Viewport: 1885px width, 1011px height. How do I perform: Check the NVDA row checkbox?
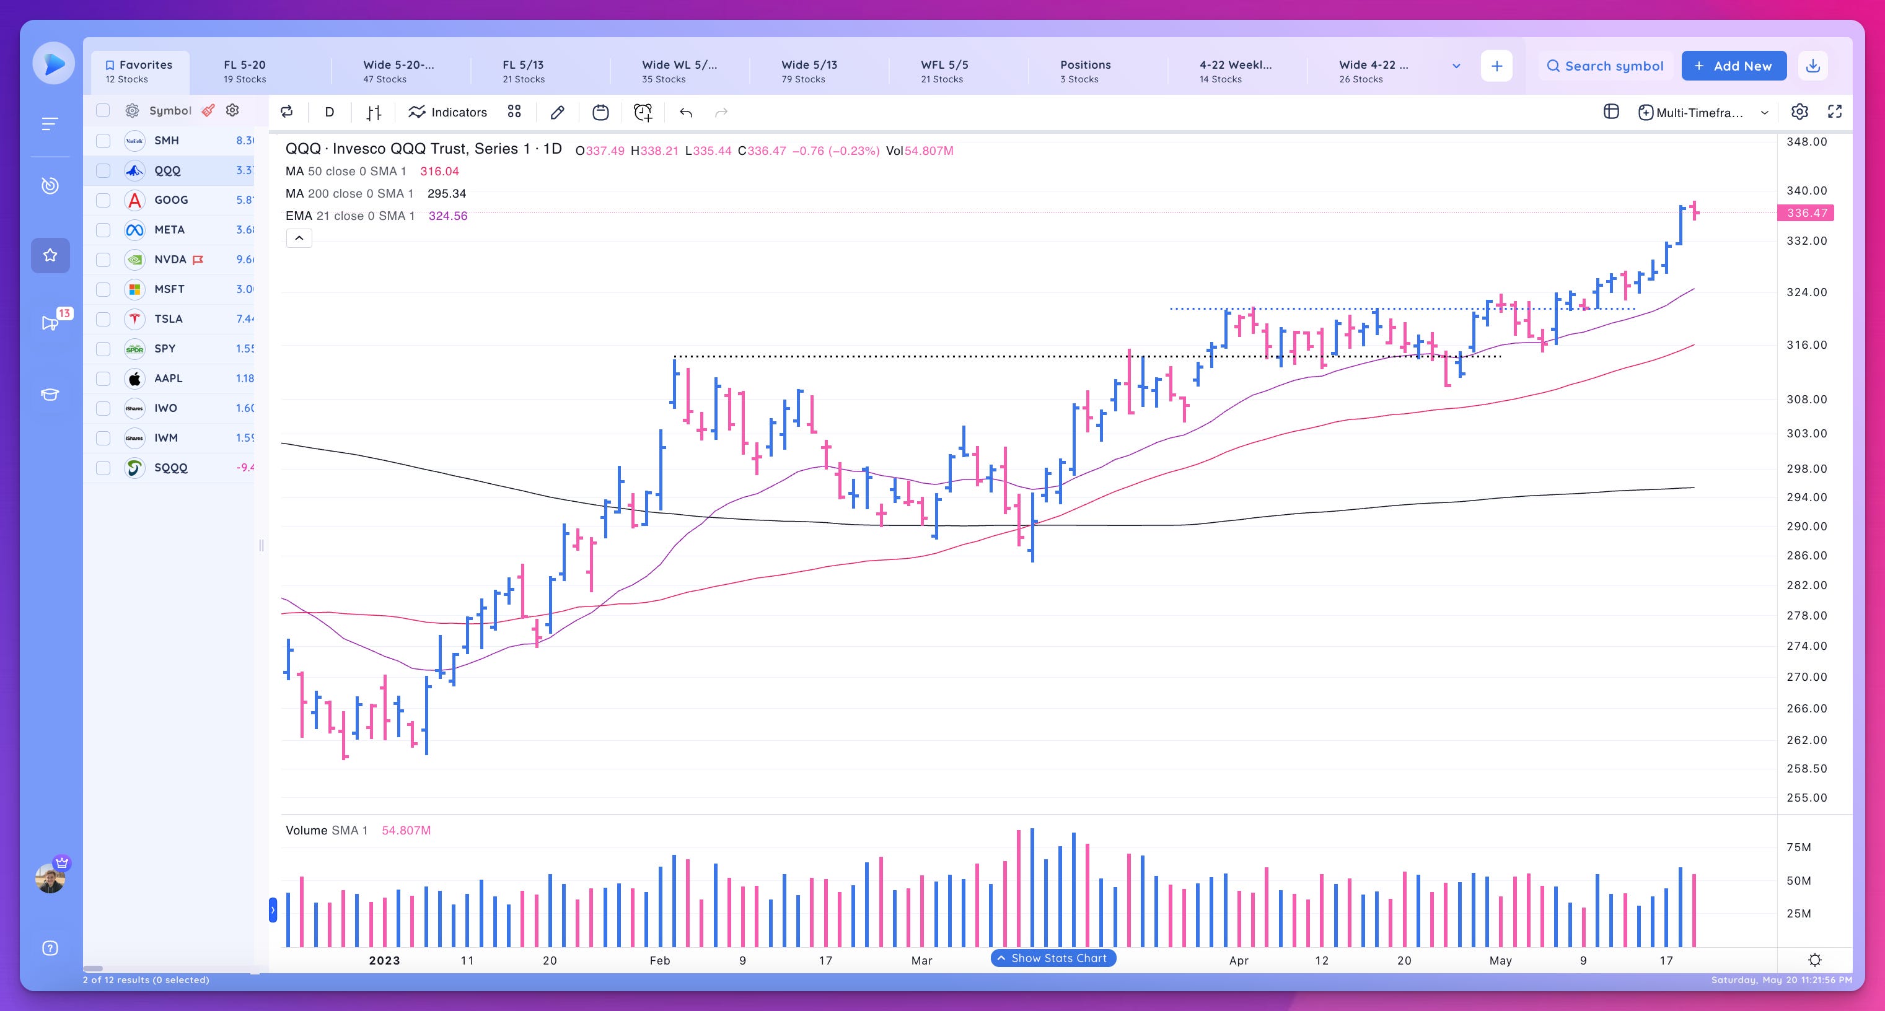click(x=103, y=260)
